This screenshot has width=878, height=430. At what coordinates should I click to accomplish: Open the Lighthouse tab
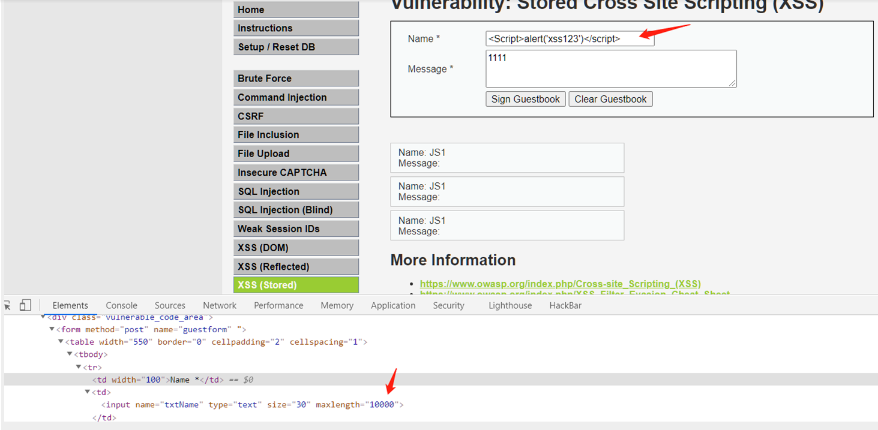[x=510, y=305]
